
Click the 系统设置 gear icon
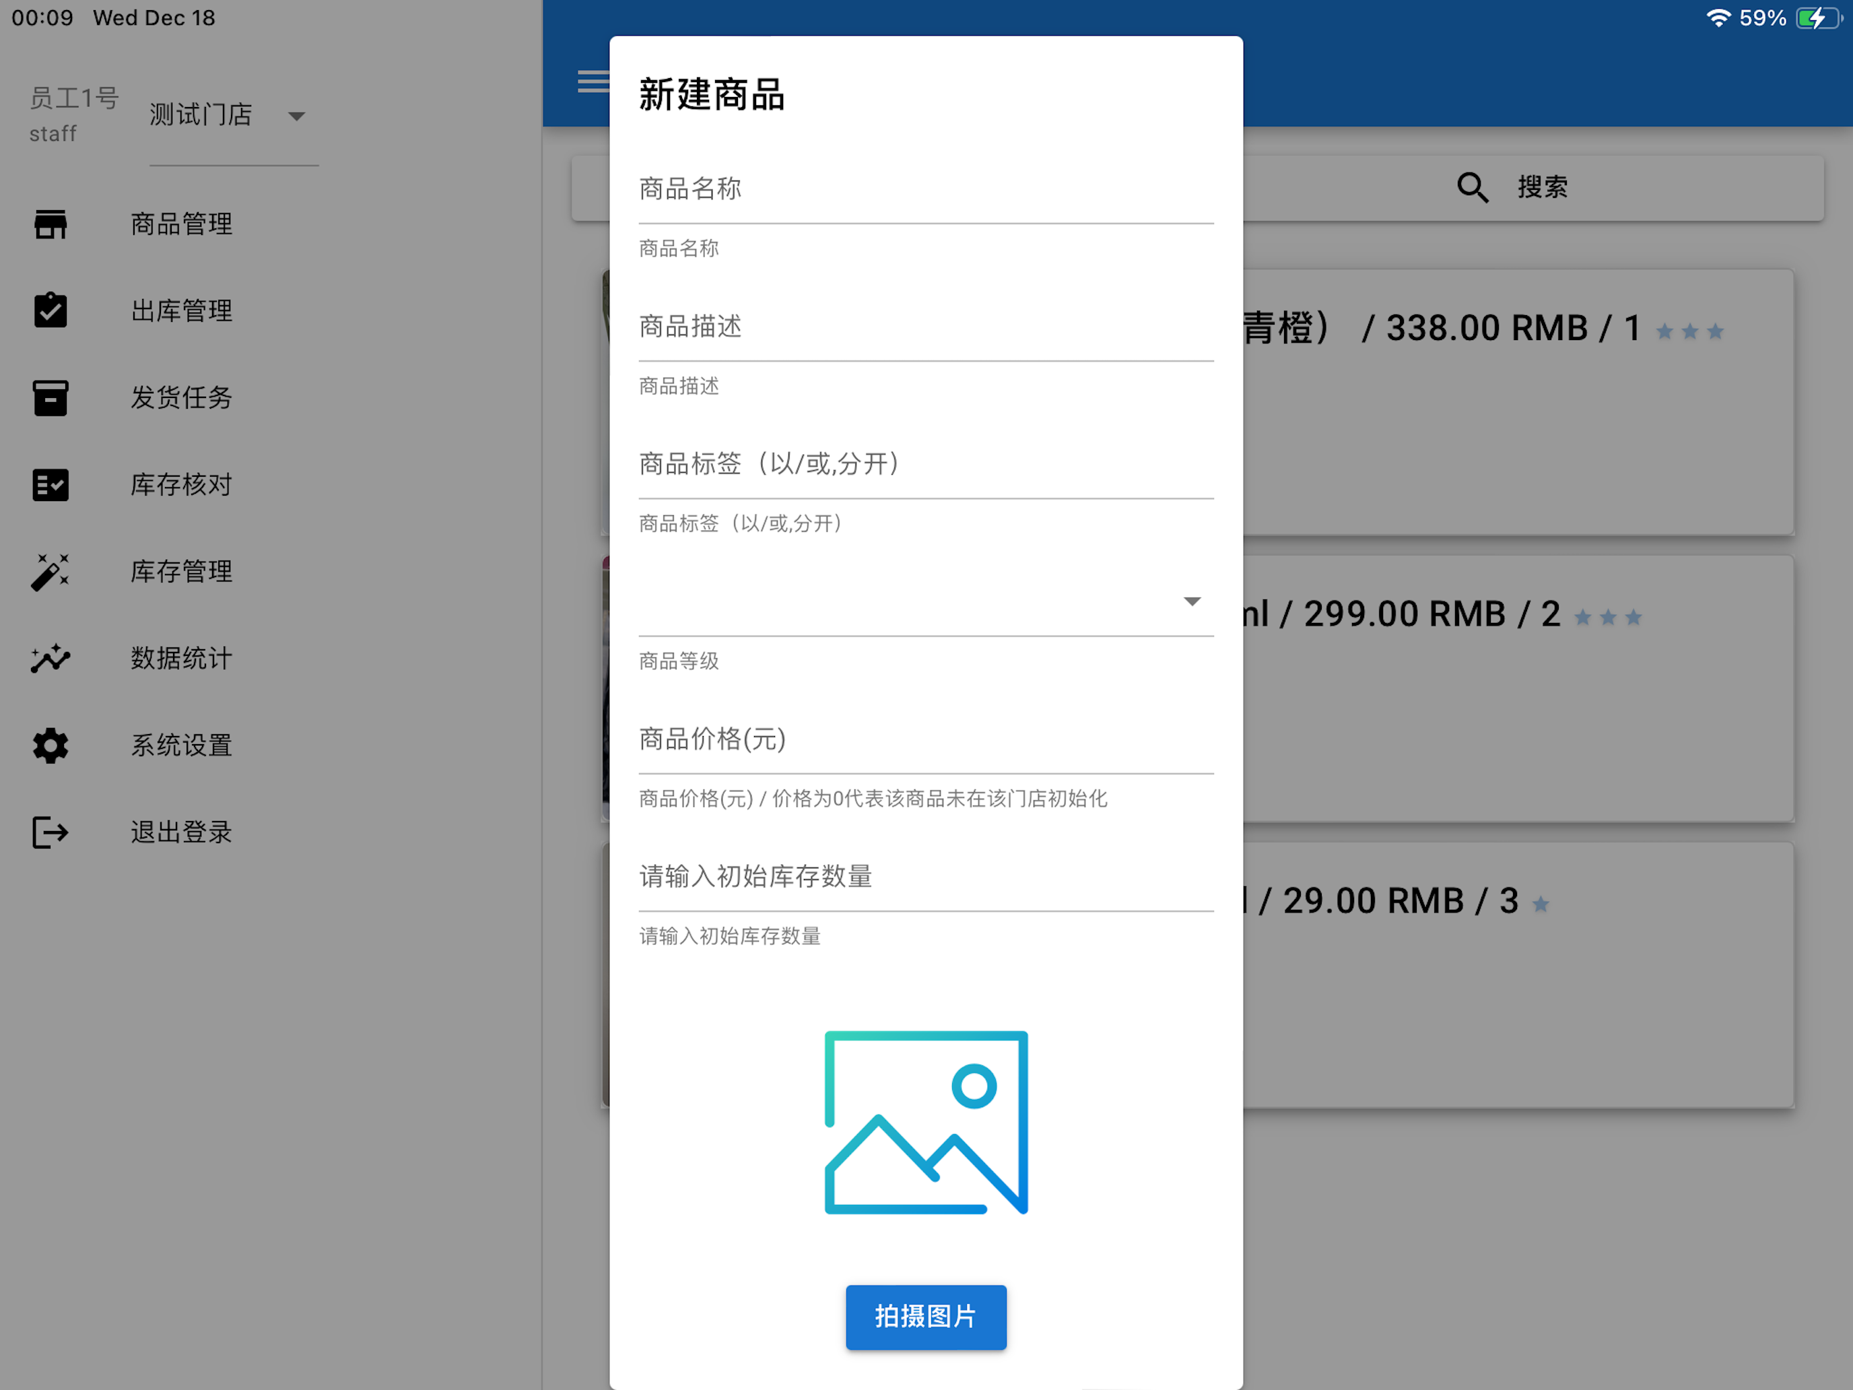(50, 745)
